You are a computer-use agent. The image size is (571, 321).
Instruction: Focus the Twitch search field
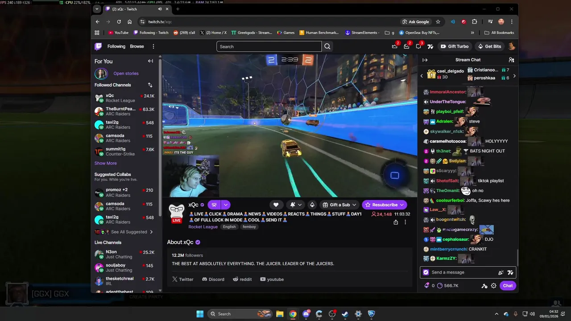(x=269, y=46)
